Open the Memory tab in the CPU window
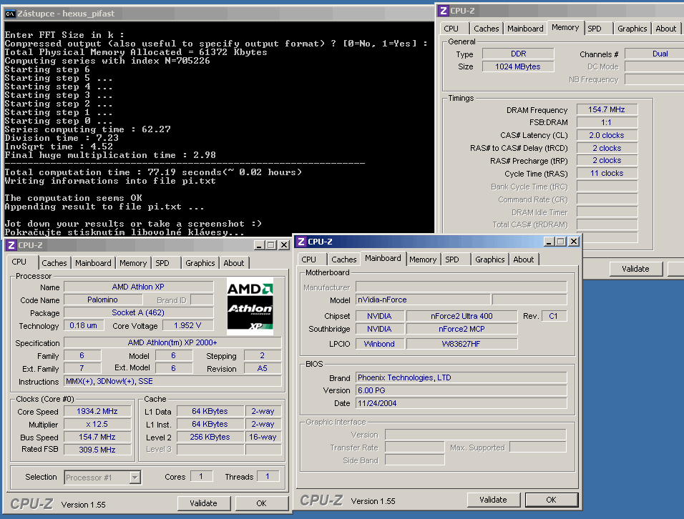Screen dimensions: 684x519 133,263
